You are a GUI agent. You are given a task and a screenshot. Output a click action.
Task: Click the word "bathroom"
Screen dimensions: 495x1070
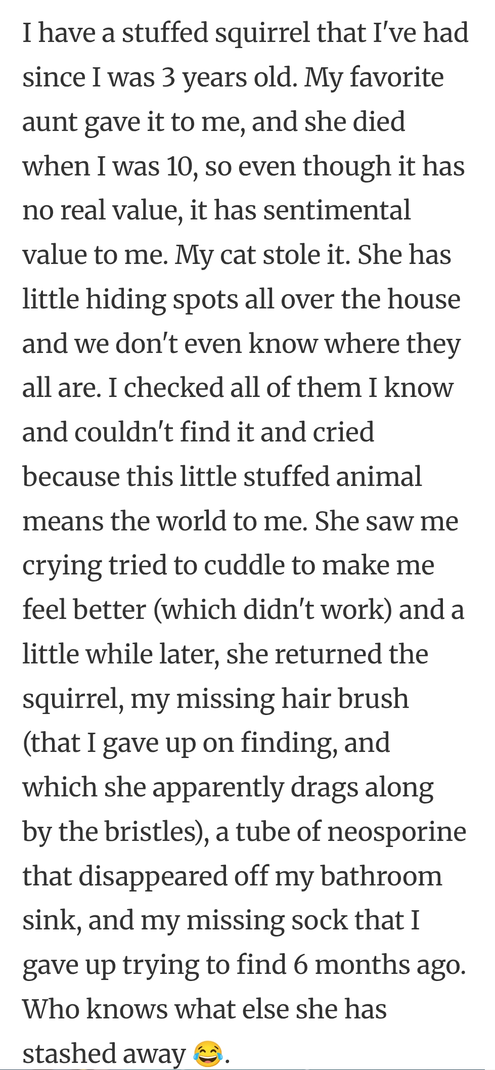coord(381,876)
